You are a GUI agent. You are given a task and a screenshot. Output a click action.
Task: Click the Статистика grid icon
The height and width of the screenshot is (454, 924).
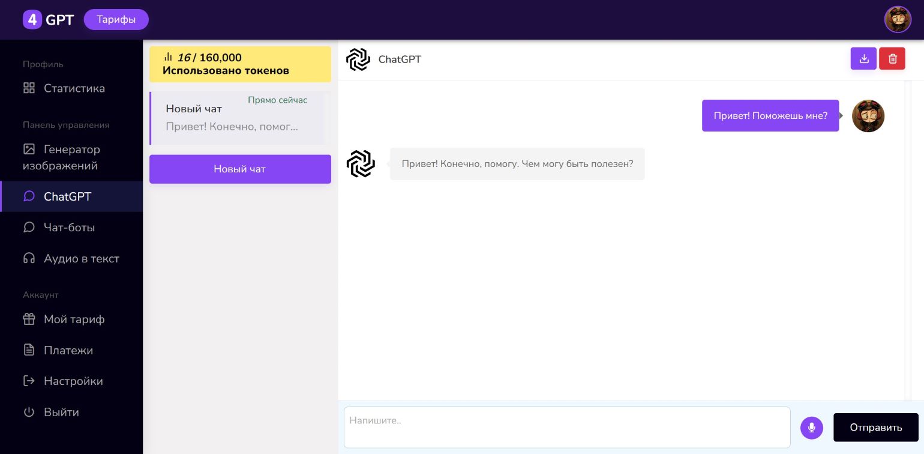(x=29, y=88)
